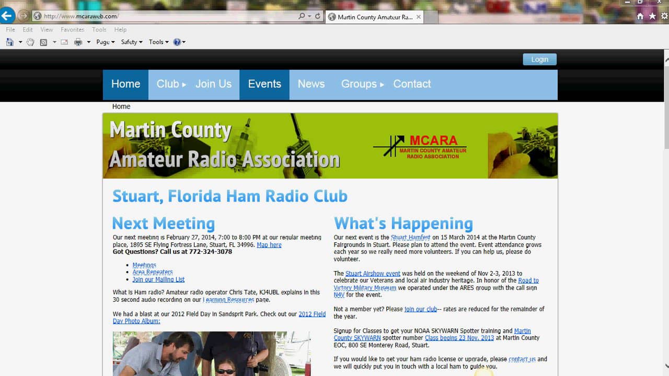The height and width of the screenshot is (376, 669).
Task: Expand the Groups navigation menu
Action: tap(362, 84)
